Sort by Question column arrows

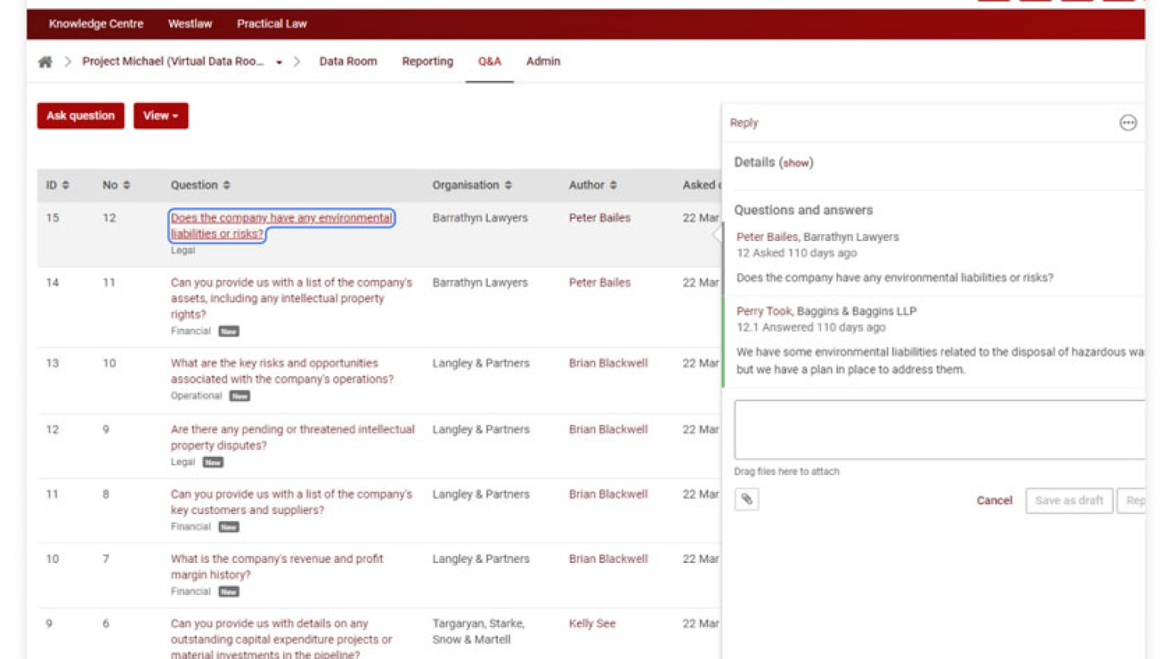[226, 185]
